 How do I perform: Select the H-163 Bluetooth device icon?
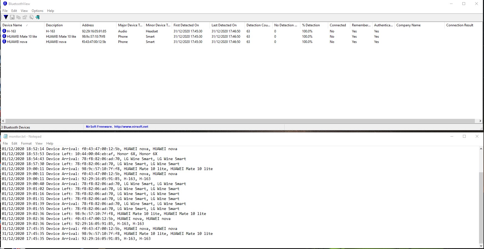(x=4, y=31)
